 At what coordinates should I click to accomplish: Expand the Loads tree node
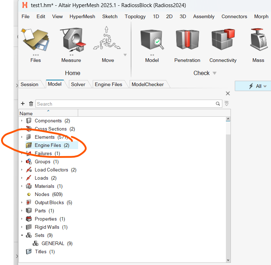(22, 178)
